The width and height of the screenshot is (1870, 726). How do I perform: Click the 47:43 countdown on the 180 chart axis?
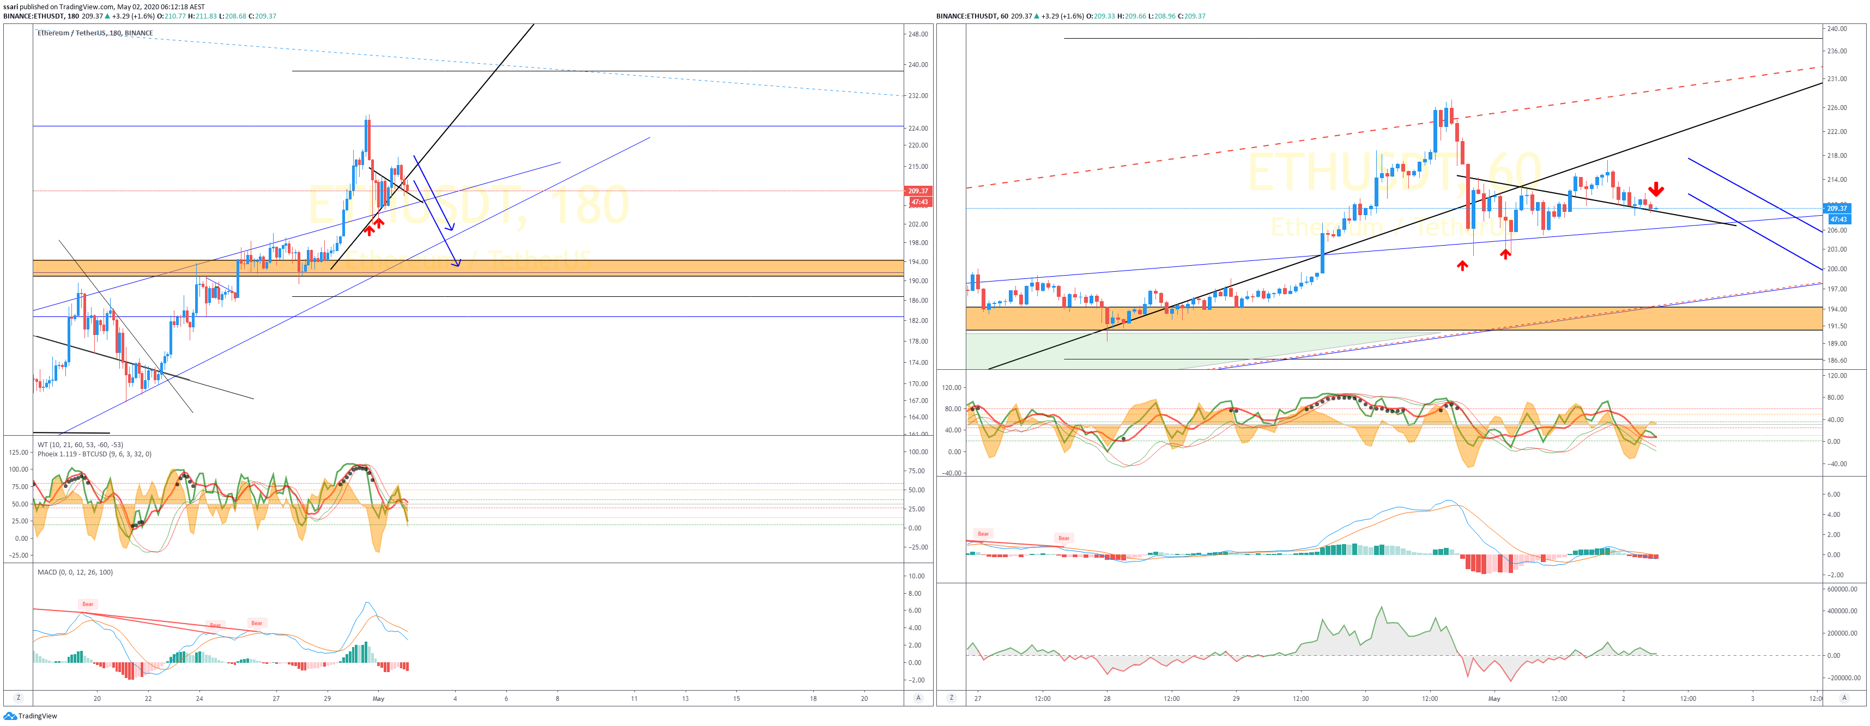coord(920,202)
